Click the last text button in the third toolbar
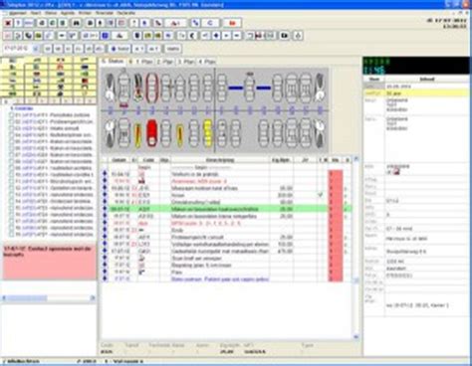472x366 pixels. [x=173, y=49]
